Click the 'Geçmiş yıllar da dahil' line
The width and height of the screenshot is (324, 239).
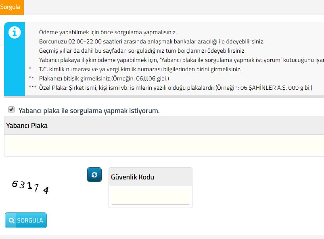pos(142,51)
